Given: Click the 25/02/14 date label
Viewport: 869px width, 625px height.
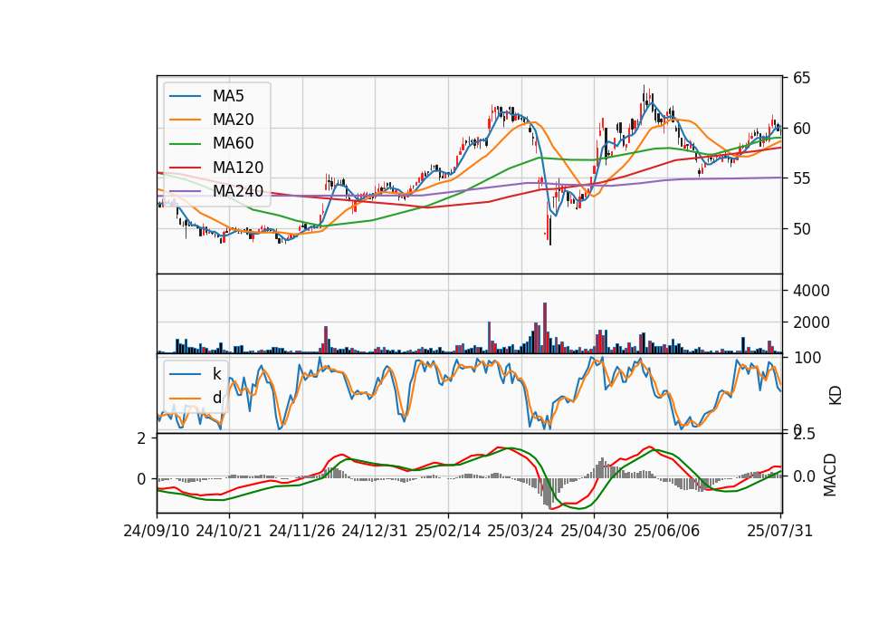Looking at the screenshot, I should click(448, 532).
